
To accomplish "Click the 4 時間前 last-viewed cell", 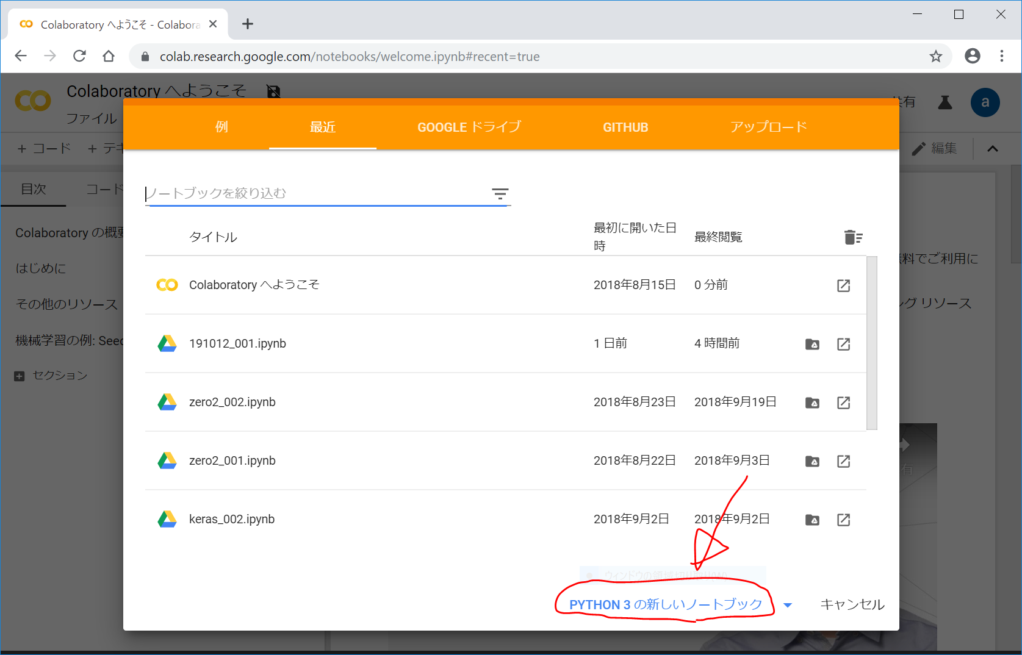I will pos(717,343).
